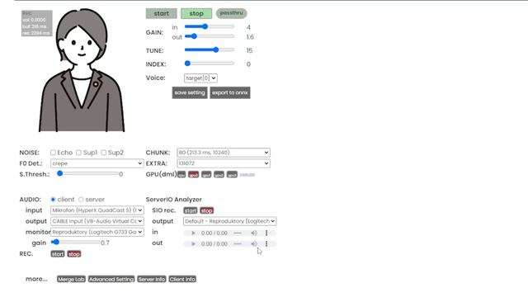The image size is (528, 297).
Task: Play the 'out' audio in ServerIO Analyzer
Action: pos(193,244)
